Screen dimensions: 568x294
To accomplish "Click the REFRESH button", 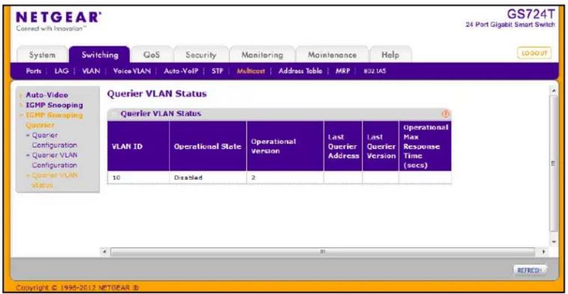I will pyautogui.click(x=530, y=270).
